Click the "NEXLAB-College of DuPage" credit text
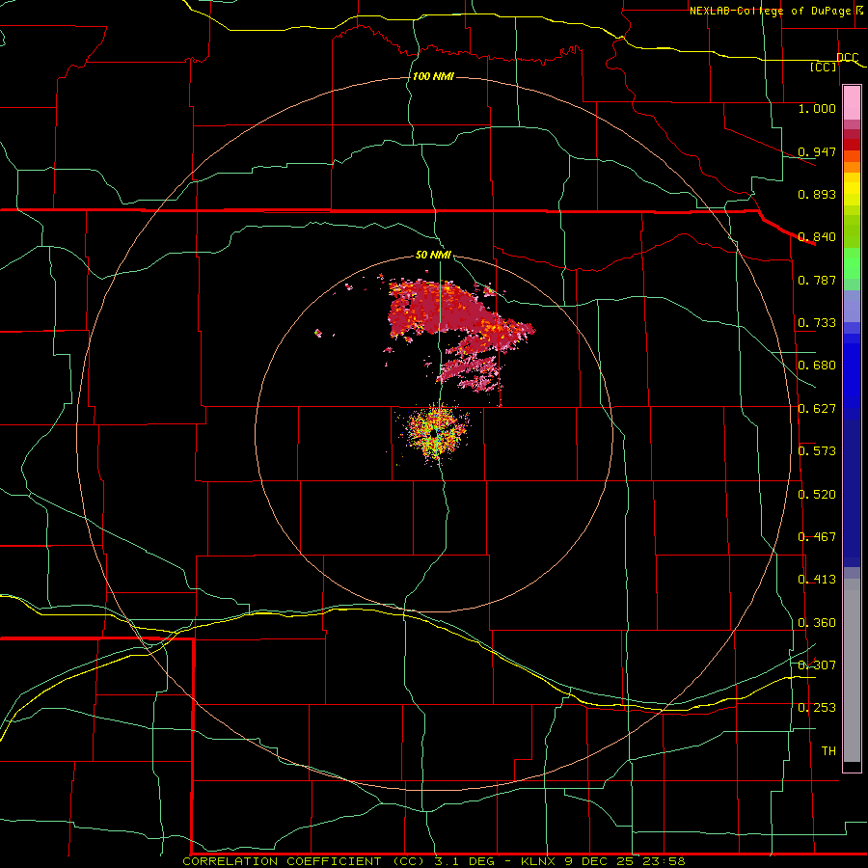 click(x=772, y=11)
